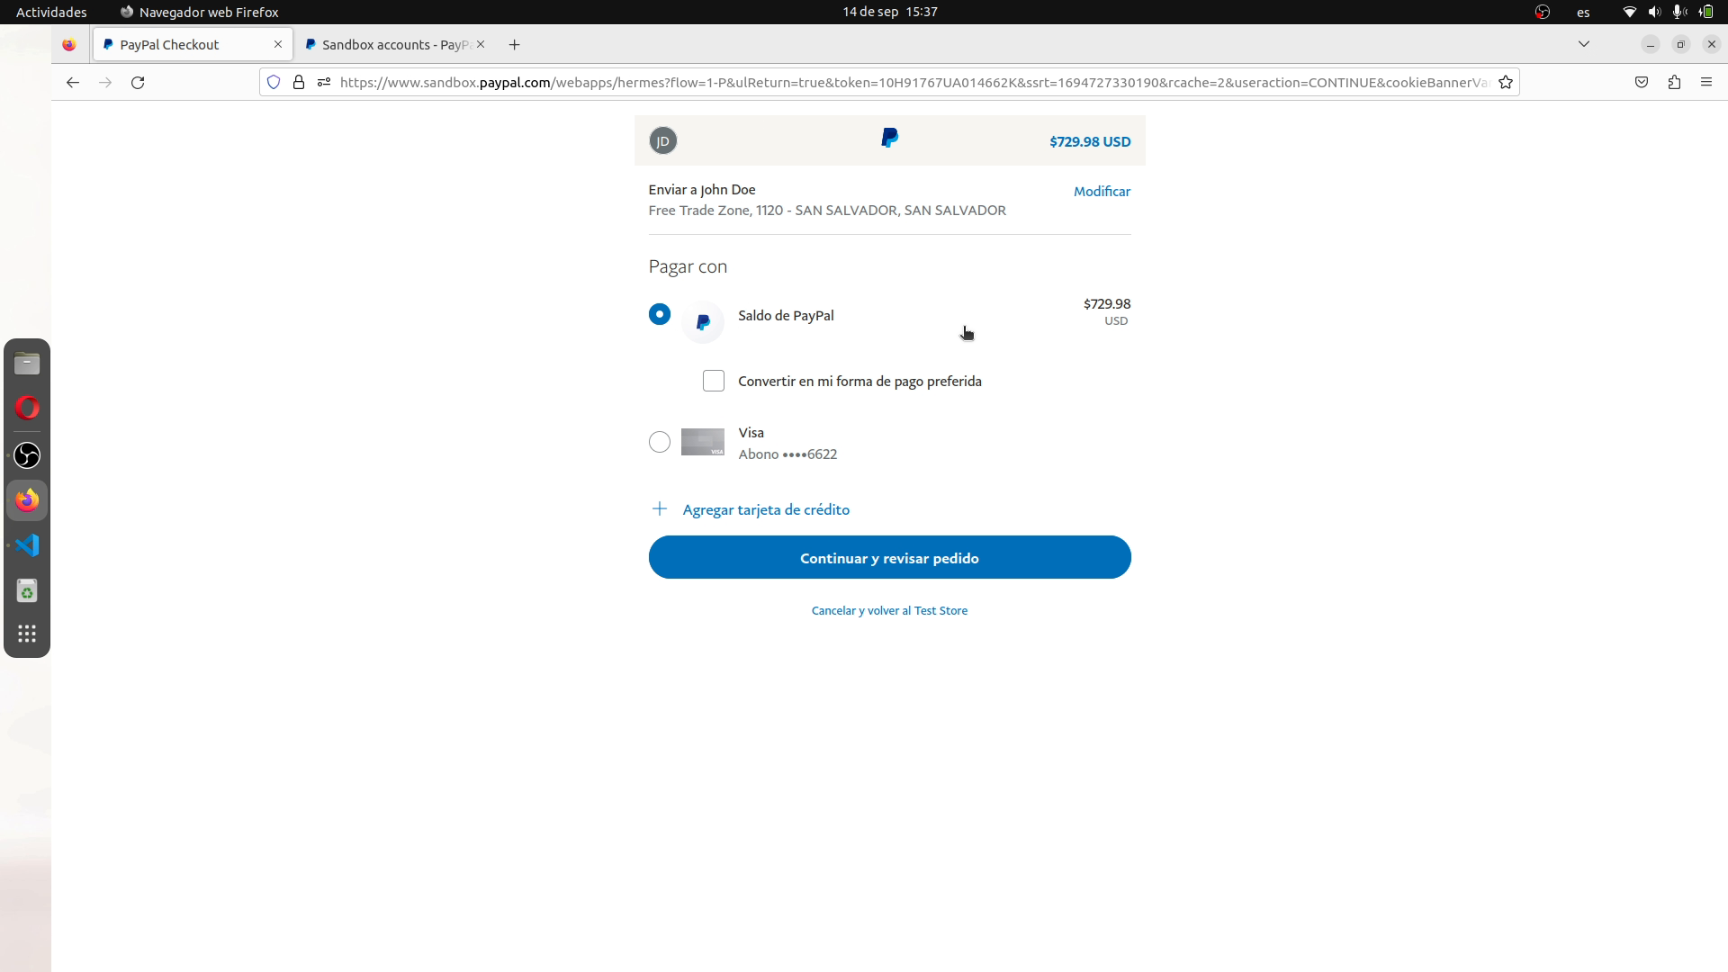Open the Navegador web Firefox app menu
The width and height of the screenshot is (1728, 972).
[x=199, y=12]
